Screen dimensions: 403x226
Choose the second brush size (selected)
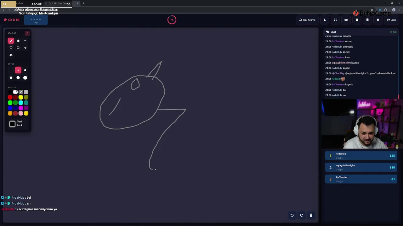click(x=18, y=70)
